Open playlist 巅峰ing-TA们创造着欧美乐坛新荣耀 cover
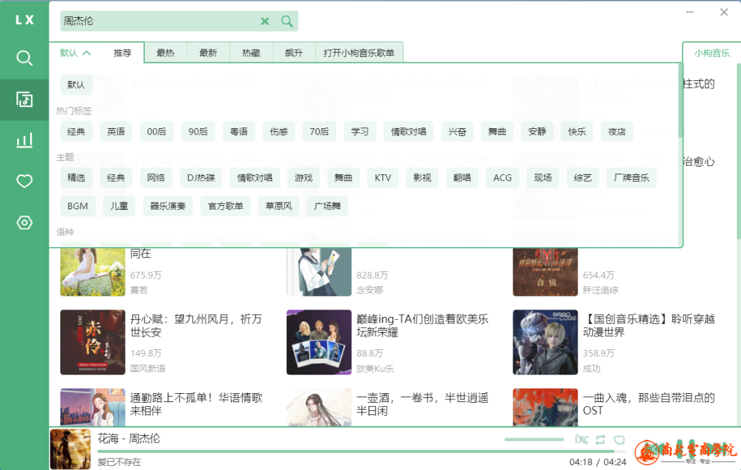The height and width of the screenshot is (470, 741). 319,342
